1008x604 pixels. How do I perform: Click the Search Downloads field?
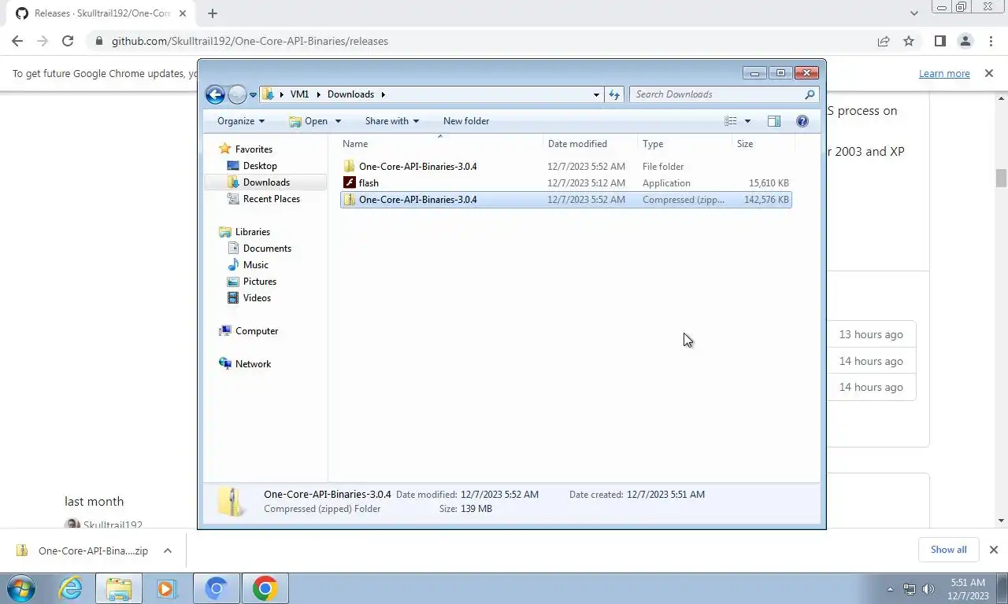tap(717, 94)
